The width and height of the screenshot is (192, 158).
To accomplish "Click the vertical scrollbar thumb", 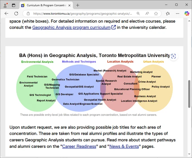I will 189,94.
